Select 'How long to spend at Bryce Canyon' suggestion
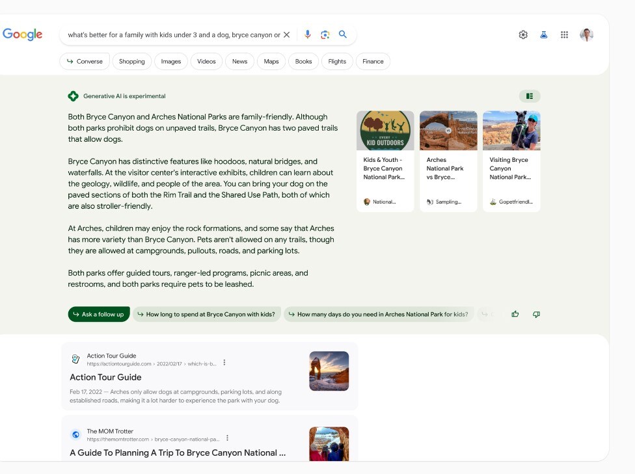This screenshot has width=635, height=474. coord(206,314)
